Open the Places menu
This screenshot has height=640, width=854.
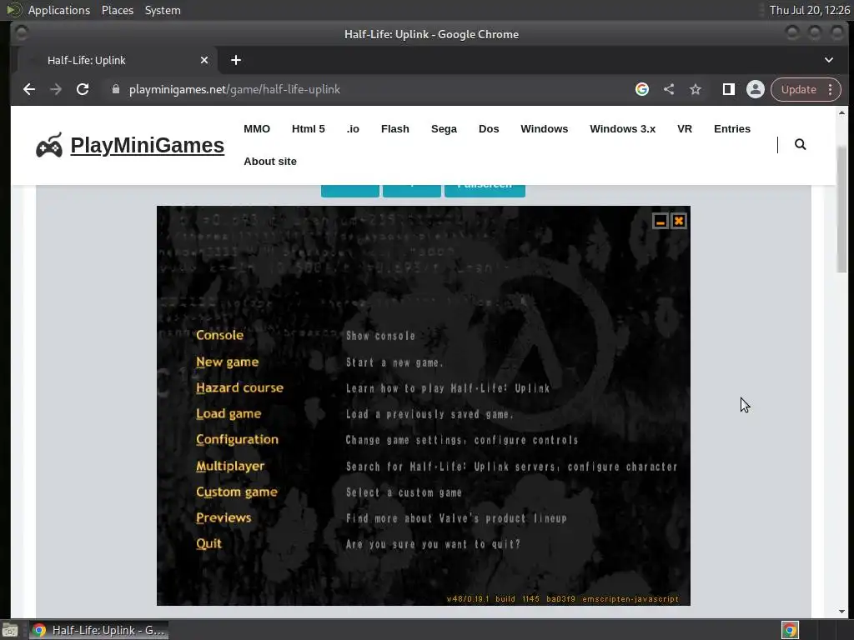118,10
